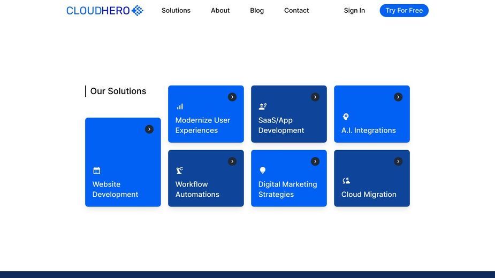Open the Blog navigation link
Screen dimensions: 495x278
pos(257,10)
